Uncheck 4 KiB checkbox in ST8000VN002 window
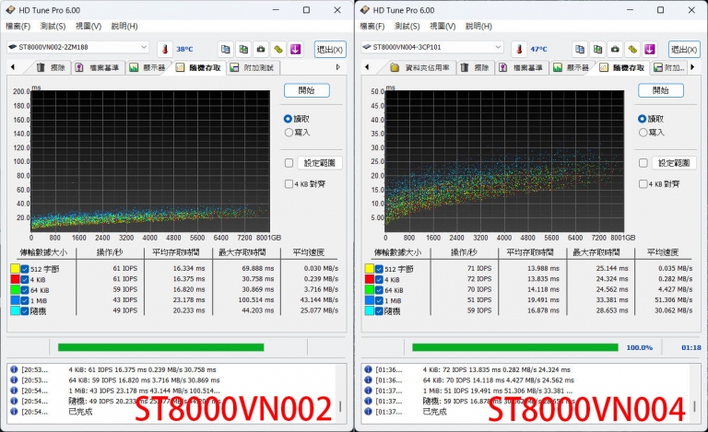The image size is (708, 432). [x=25, y=279]
